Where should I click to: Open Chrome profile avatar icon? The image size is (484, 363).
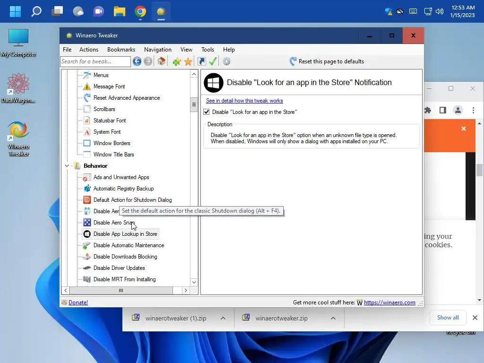[458, 110]
